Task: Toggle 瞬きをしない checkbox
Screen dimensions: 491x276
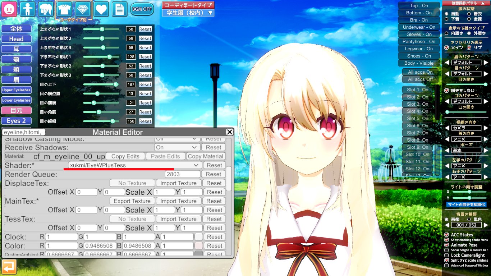Action: tap(447, 91)
